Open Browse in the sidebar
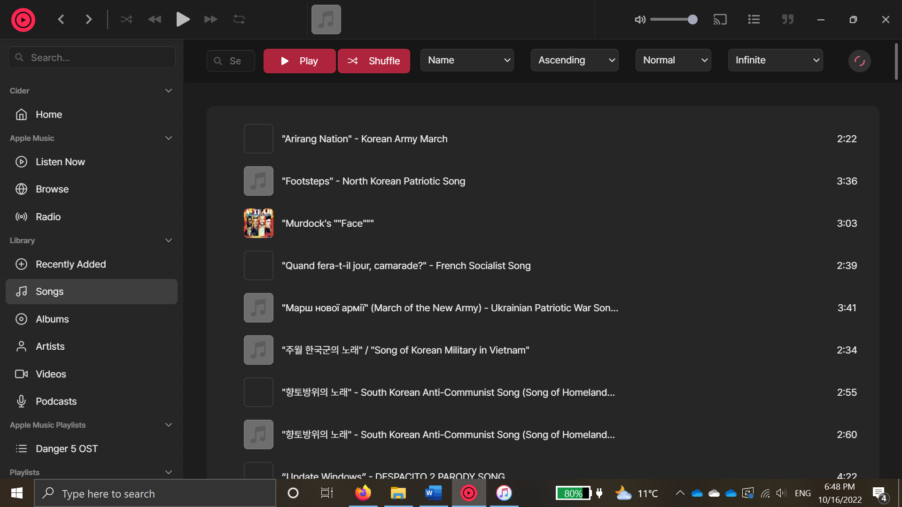This screenshot has height=507, width=902. pos(92,189)
